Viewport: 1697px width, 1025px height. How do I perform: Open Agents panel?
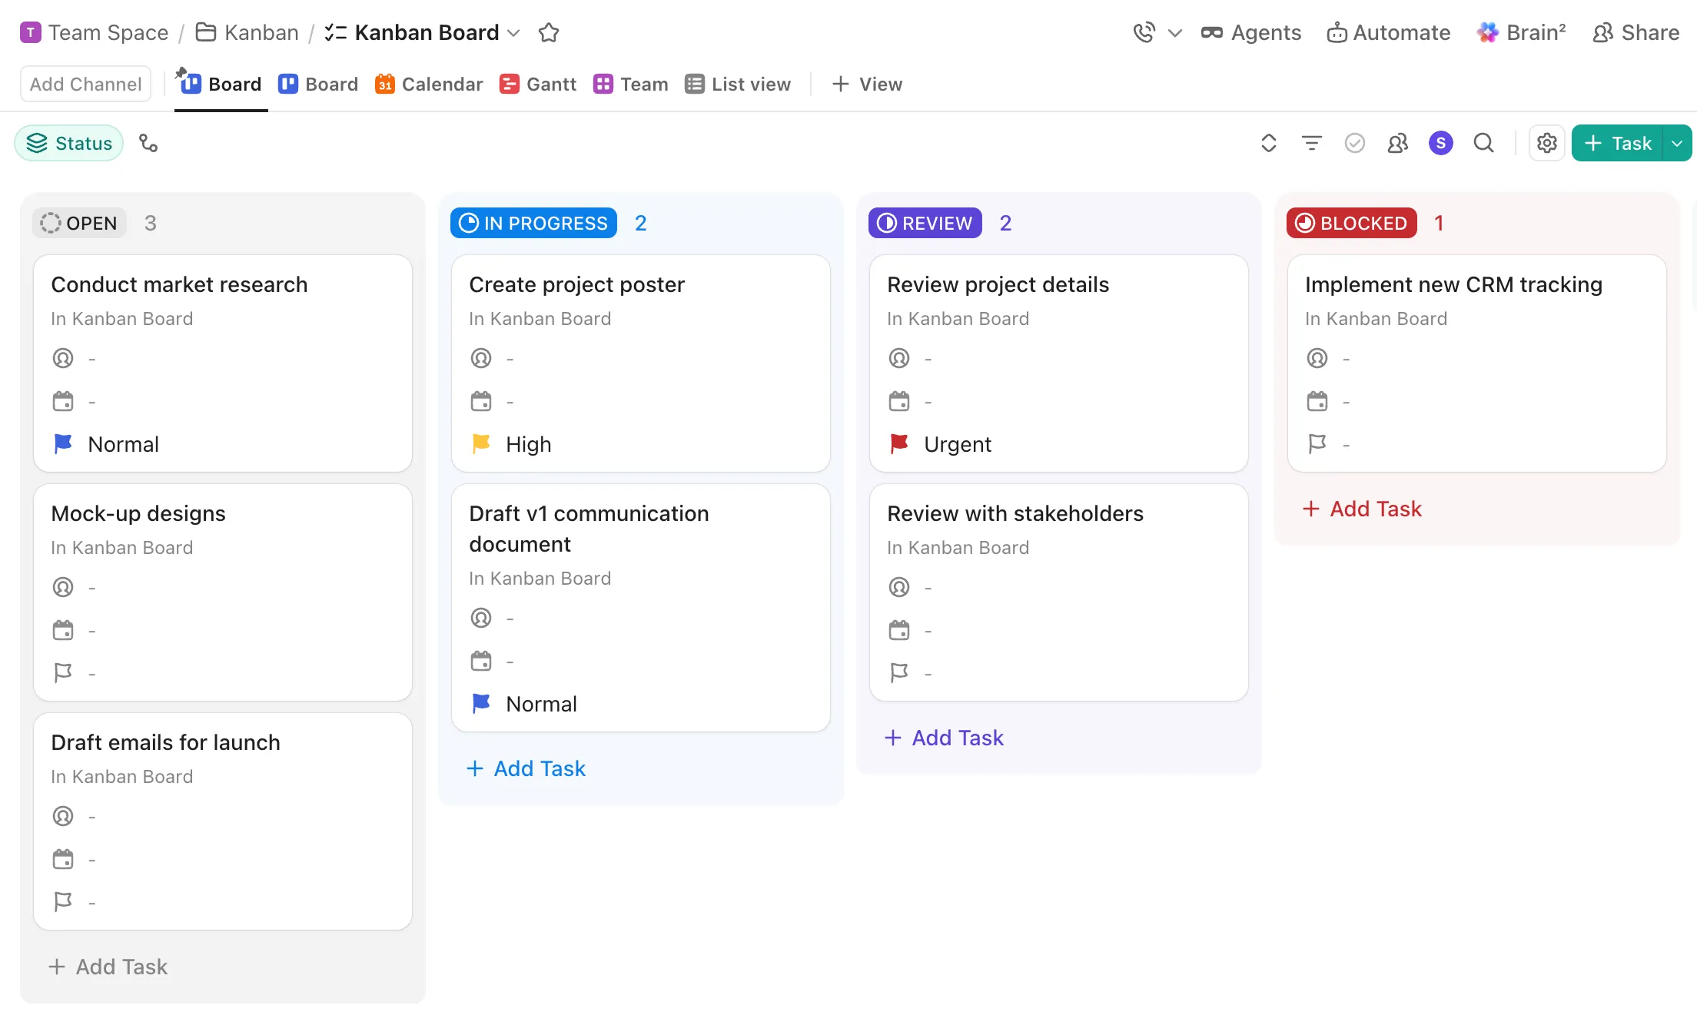point(1251,32)
